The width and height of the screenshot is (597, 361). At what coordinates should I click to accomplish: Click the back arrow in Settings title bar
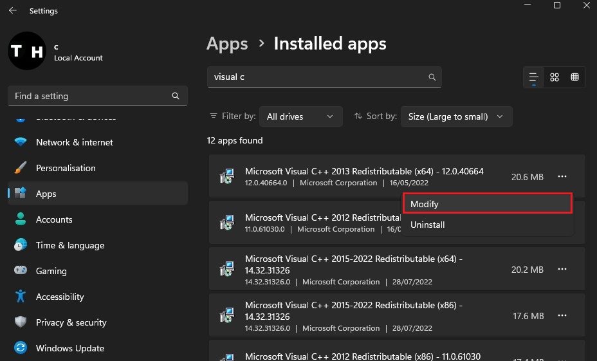click(x=12, y=11)
